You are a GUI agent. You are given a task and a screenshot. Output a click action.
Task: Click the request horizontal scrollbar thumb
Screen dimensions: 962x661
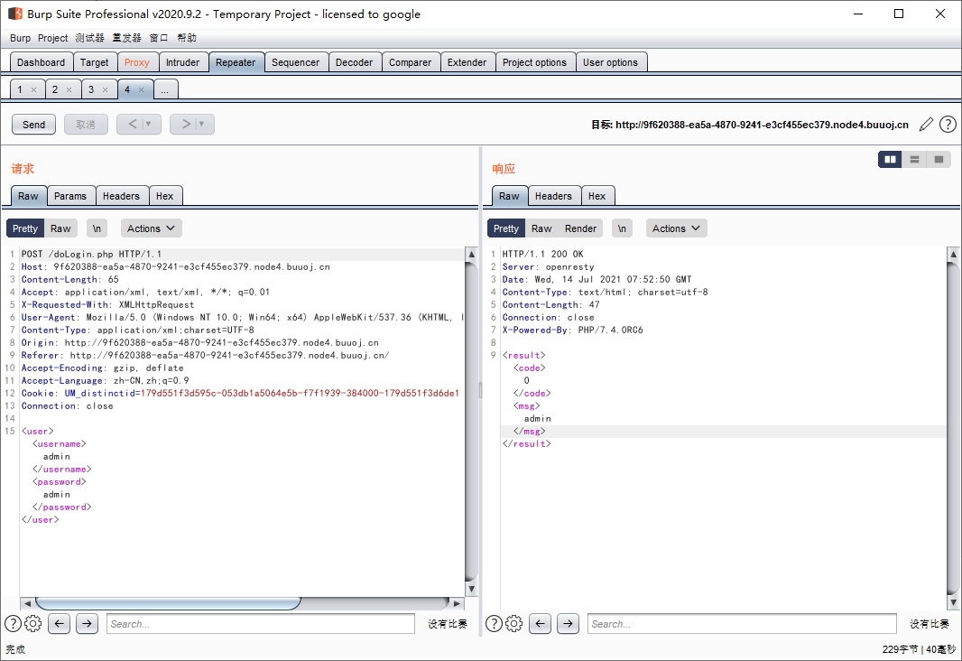168,603
